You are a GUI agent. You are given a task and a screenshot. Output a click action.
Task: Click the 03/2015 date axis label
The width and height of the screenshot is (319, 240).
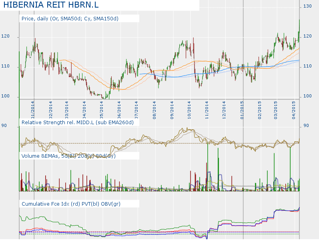(275, 110)
